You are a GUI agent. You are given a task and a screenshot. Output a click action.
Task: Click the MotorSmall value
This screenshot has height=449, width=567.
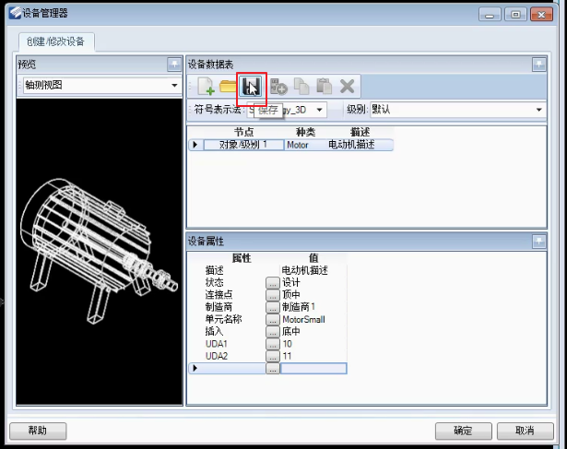tap(303, 319)
